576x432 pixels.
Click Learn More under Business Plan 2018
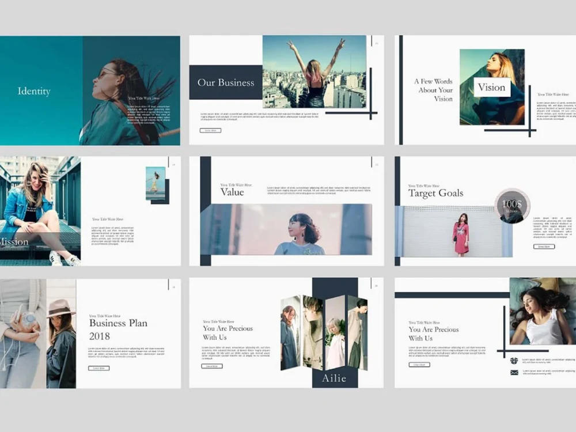(x=98, y=367)
